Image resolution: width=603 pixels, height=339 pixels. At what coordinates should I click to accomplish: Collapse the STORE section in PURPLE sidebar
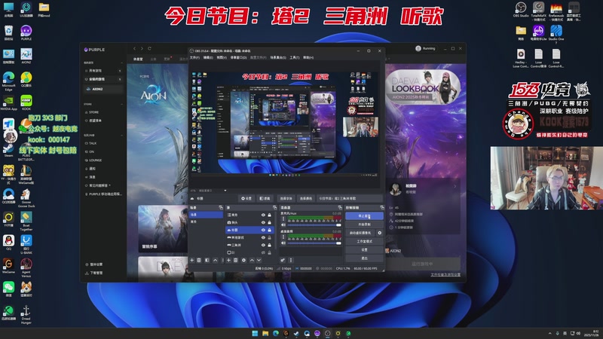click(x=122, y=104)
